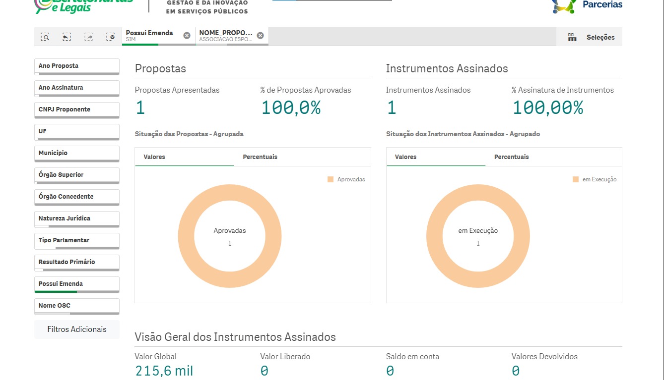Clear all selections icon
Viewport: 664px width, 380px height.
110,37
